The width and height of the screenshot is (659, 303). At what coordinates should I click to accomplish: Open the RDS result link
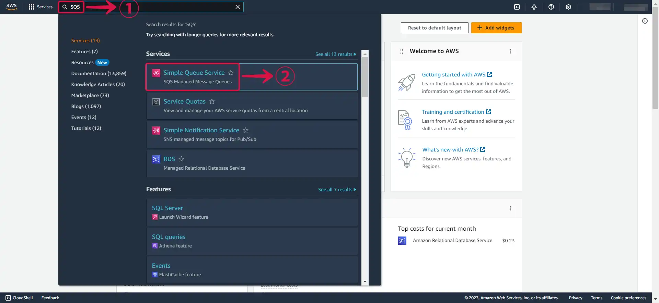click(x=169, y=159)
